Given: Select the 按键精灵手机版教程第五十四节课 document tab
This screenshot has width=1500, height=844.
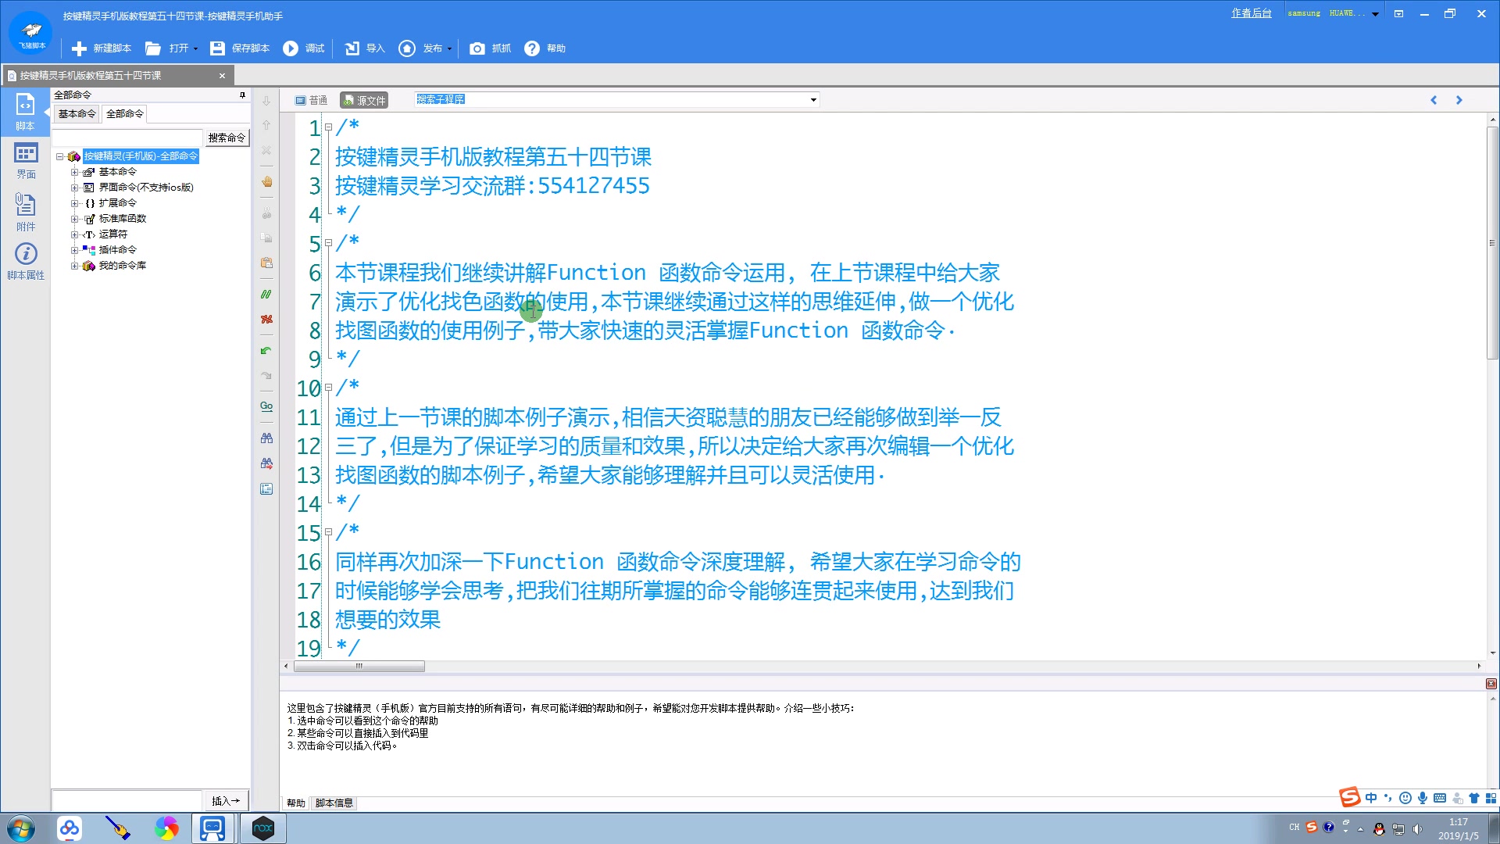Looking at the screenshot, I should pos(117,76).
